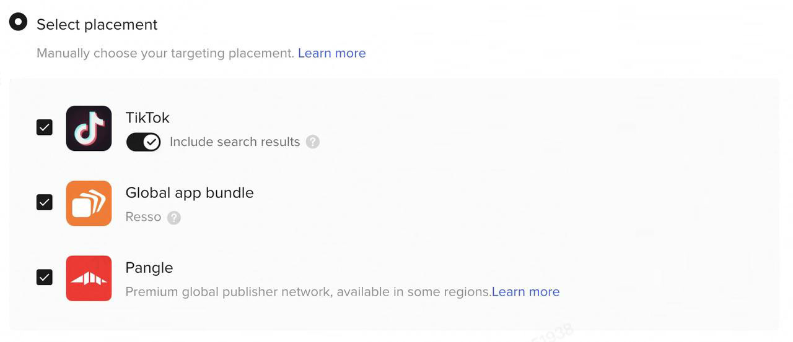
Task: Click the Global app bundle label
Action: [x=190, y=193]
